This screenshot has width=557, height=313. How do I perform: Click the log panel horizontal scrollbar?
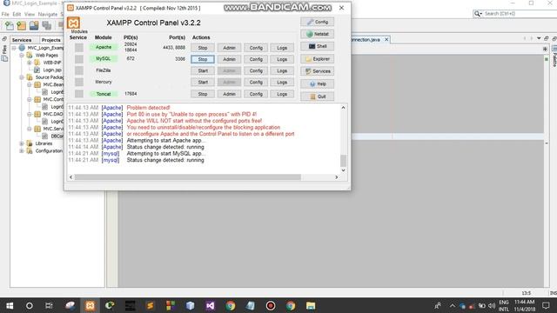(188, 176)
